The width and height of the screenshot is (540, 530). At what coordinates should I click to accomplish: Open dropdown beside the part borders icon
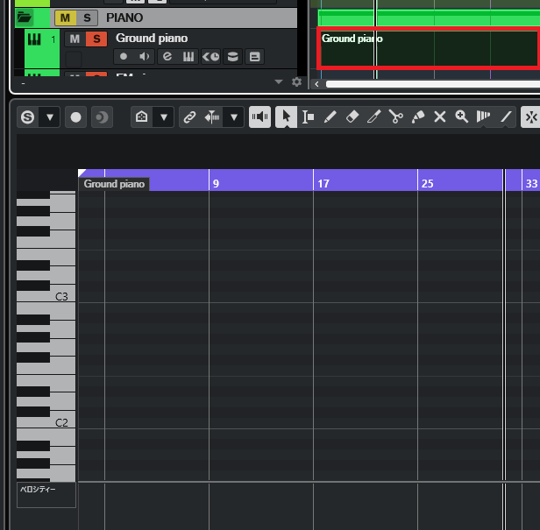tap(164, 117)
